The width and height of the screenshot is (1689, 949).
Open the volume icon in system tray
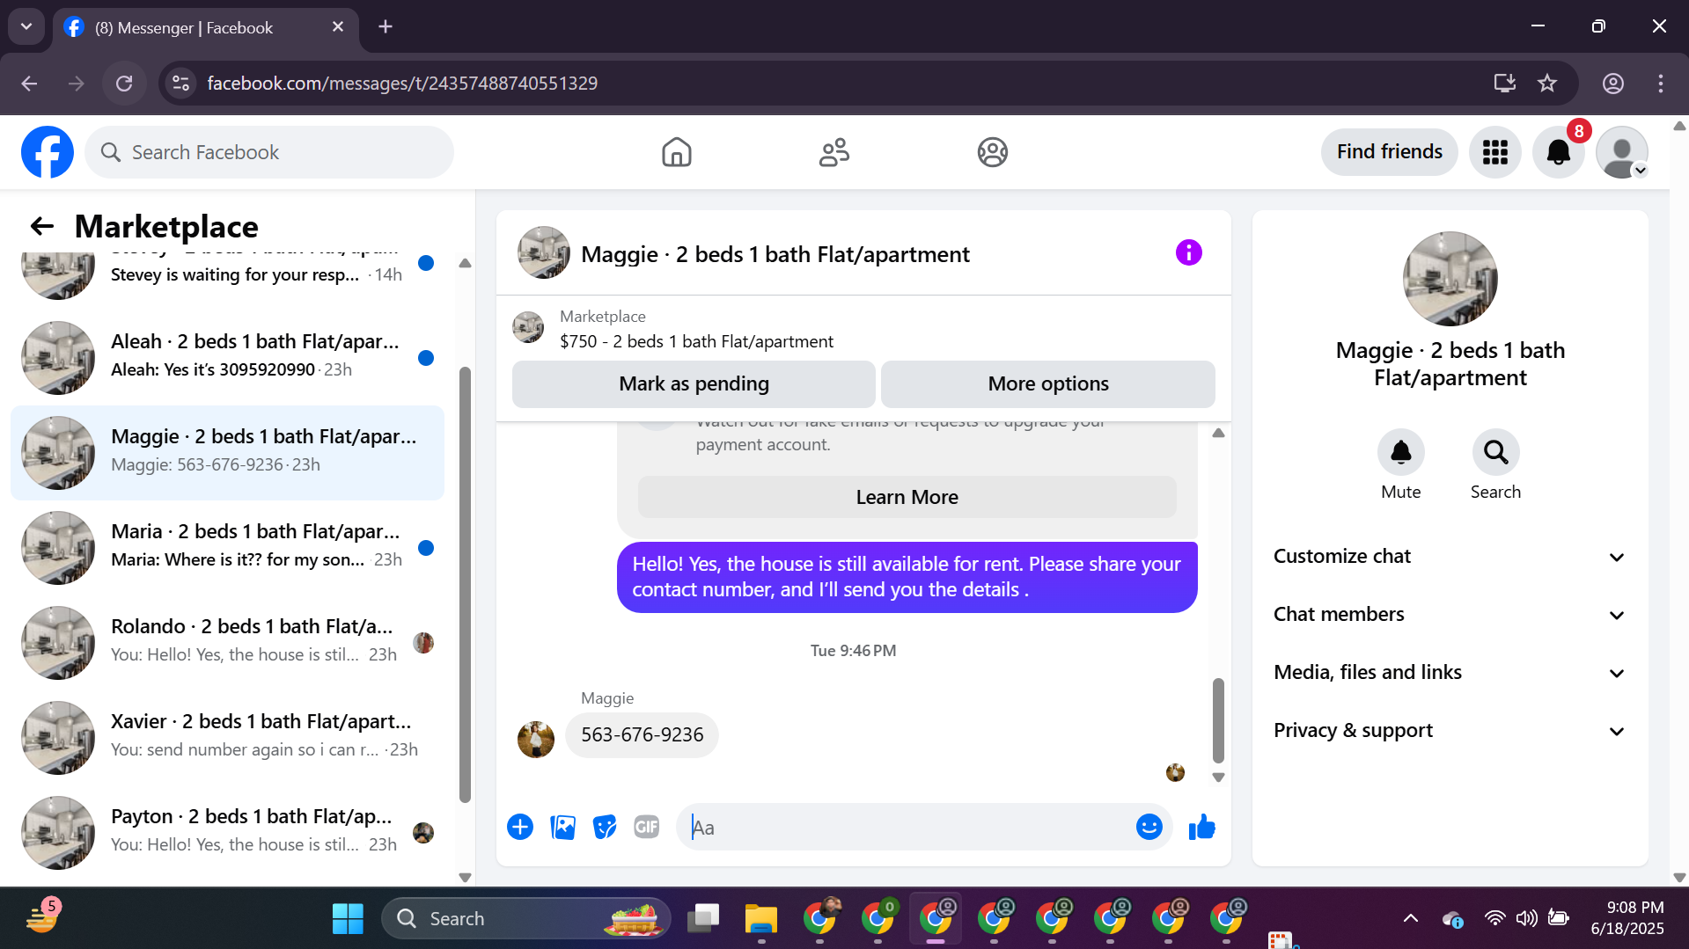1526,918
